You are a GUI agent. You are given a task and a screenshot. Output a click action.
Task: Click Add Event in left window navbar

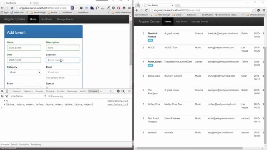(x=47, y=19)
